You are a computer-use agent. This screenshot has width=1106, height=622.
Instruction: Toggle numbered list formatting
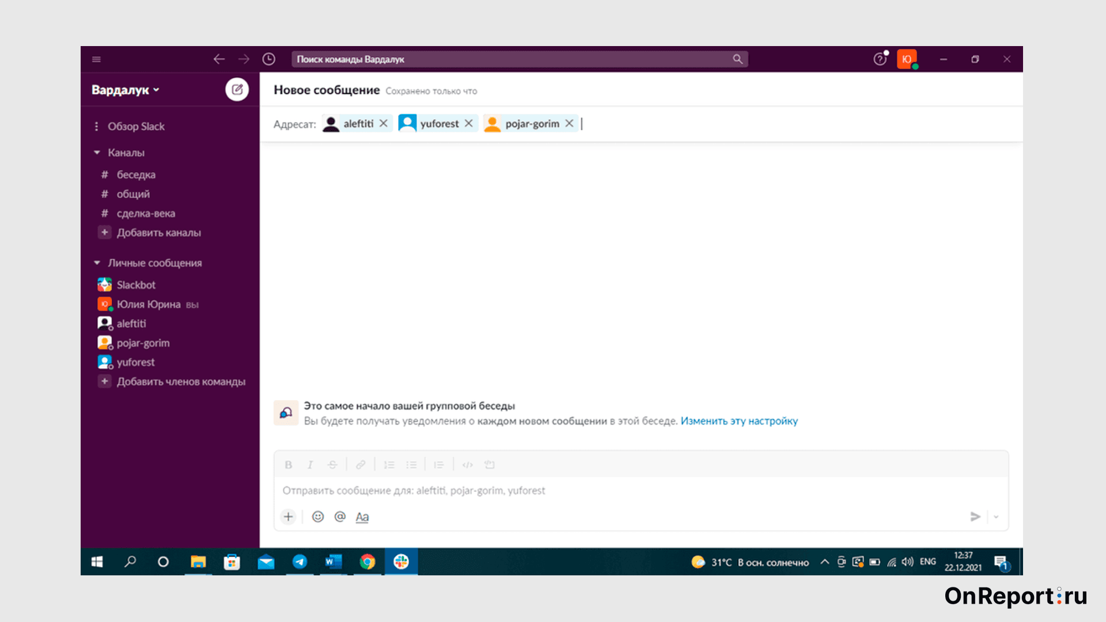tap(389, 465)
